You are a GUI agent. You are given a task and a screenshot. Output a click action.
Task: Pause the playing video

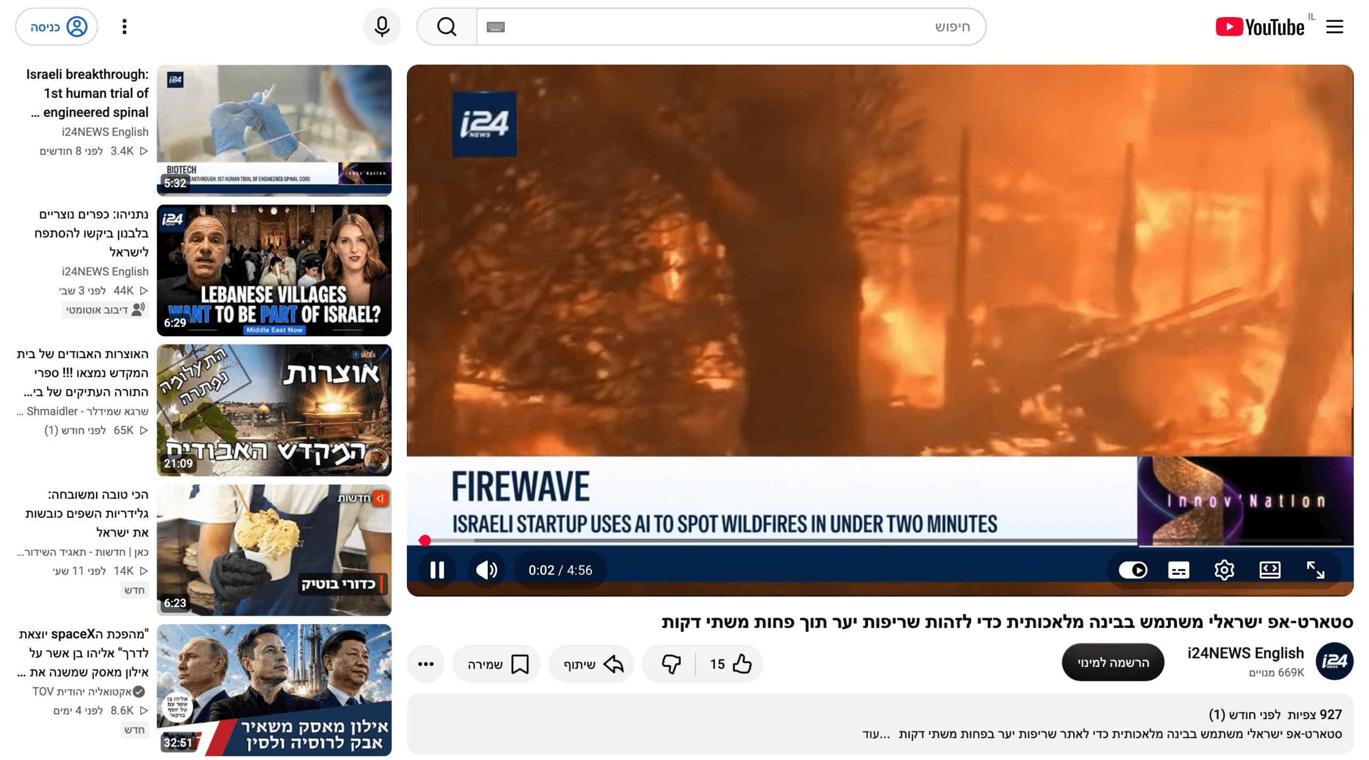(437, 570)
